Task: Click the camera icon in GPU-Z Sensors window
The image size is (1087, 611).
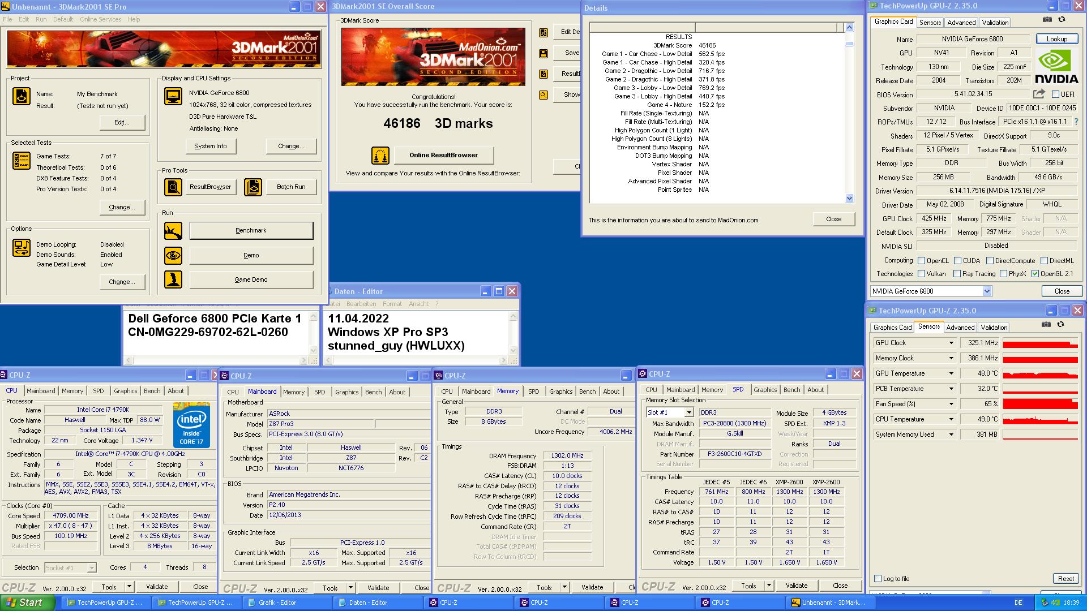Action: pos(1046,325)
